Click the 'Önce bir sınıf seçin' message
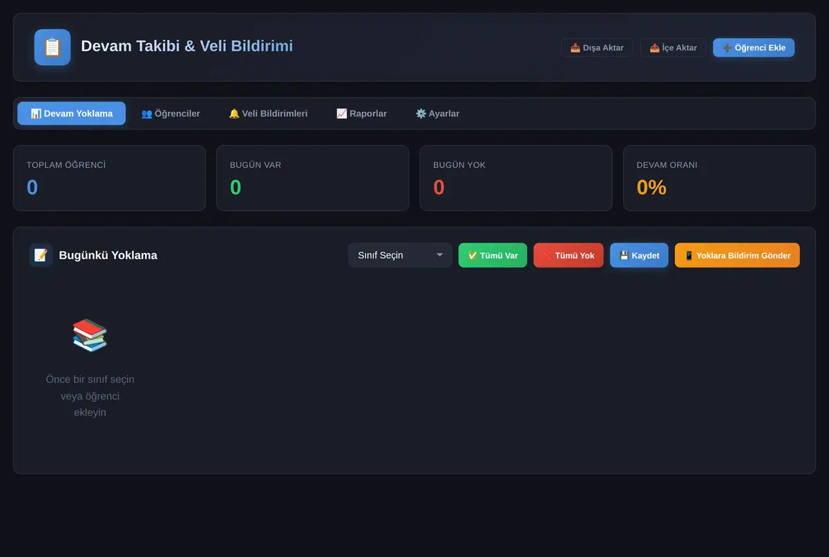 (x=90, y=396)
